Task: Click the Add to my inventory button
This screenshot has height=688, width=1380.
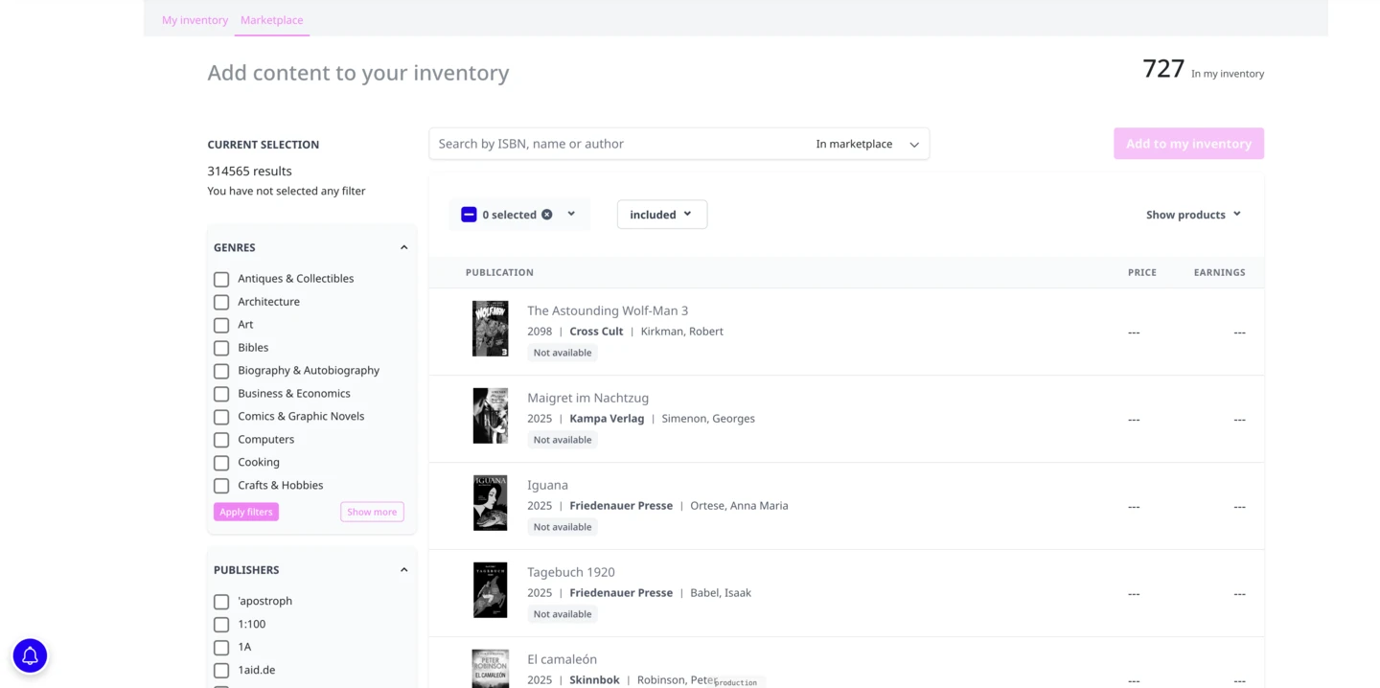Action: 1188,144
